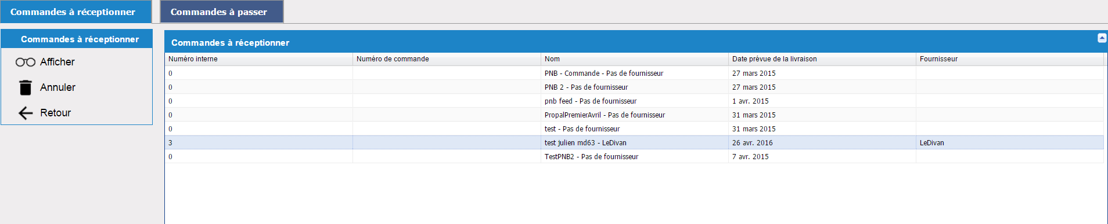Click the Afficher label
This screenshot has width=1108, height=224.
pyautogui.click(x=57, y=62)
